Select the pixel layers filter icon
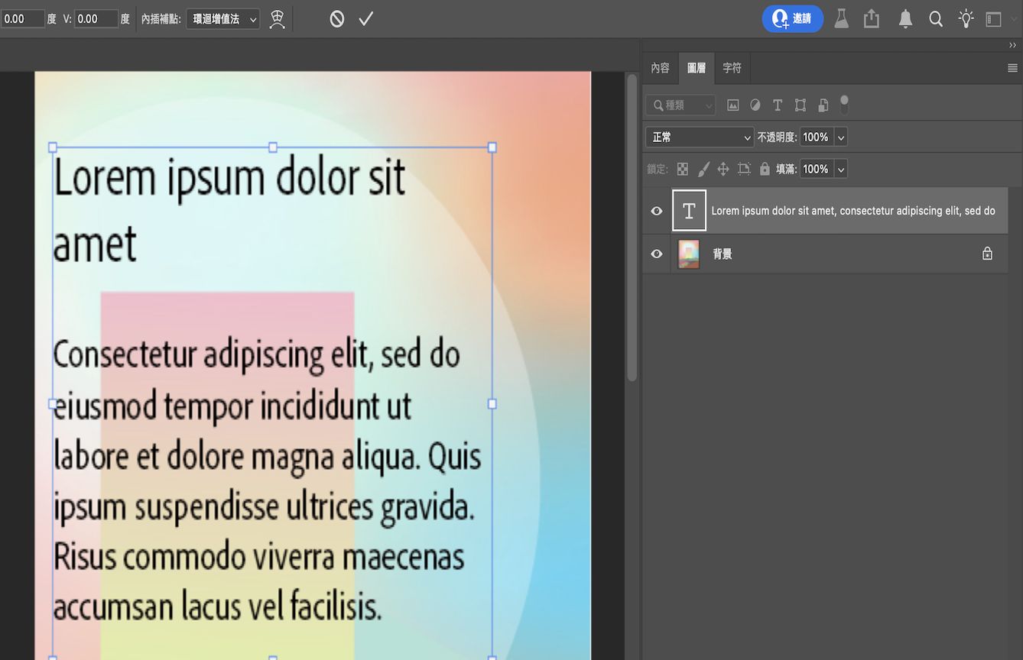 click(x=732, y=105)
